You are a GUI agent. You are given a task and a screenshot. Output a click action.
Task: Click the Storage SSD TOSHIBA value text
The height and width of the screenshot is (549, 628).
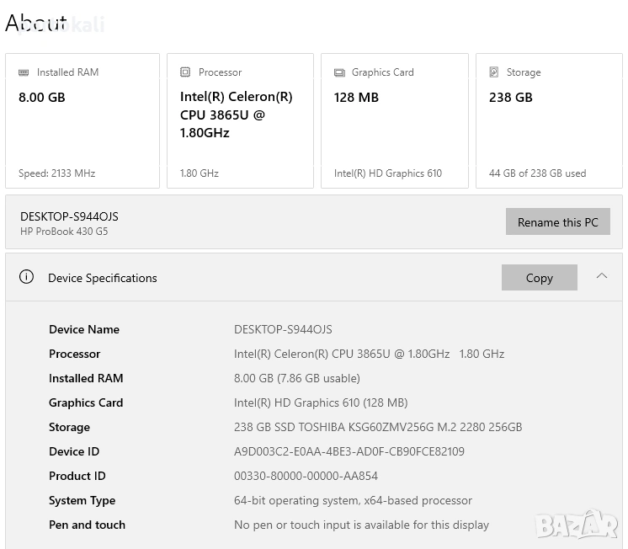[x=377, y=427]
